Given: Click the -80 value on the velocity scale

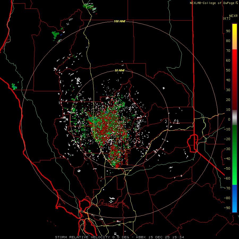Looking at the screenshot, I should 227,198.
